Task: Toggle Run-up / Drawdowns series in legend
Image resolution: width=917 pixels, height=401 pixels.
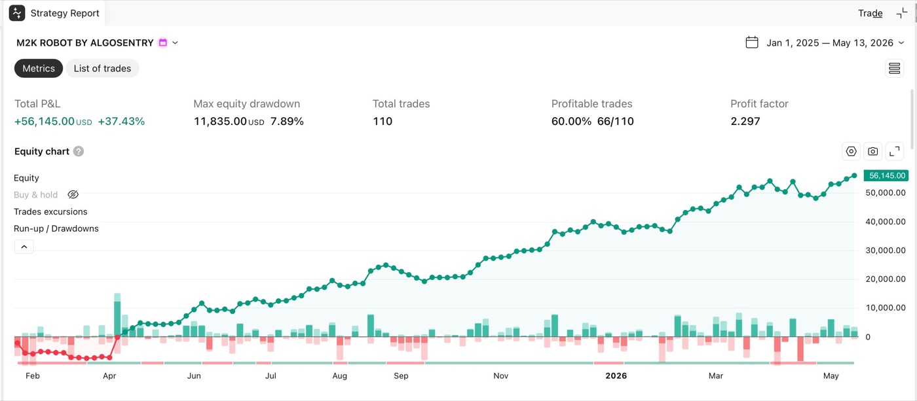Action: (56, 229)
